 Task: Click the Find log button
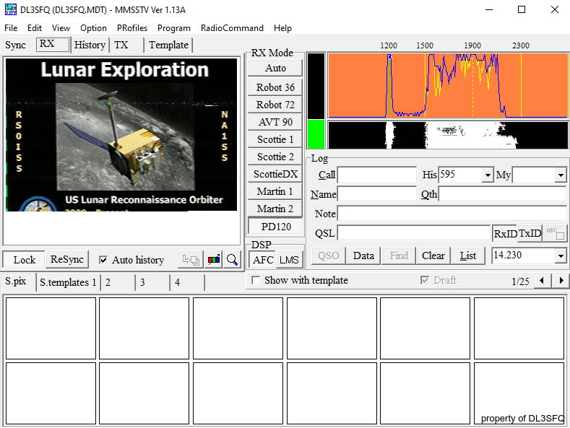(399, 256)
